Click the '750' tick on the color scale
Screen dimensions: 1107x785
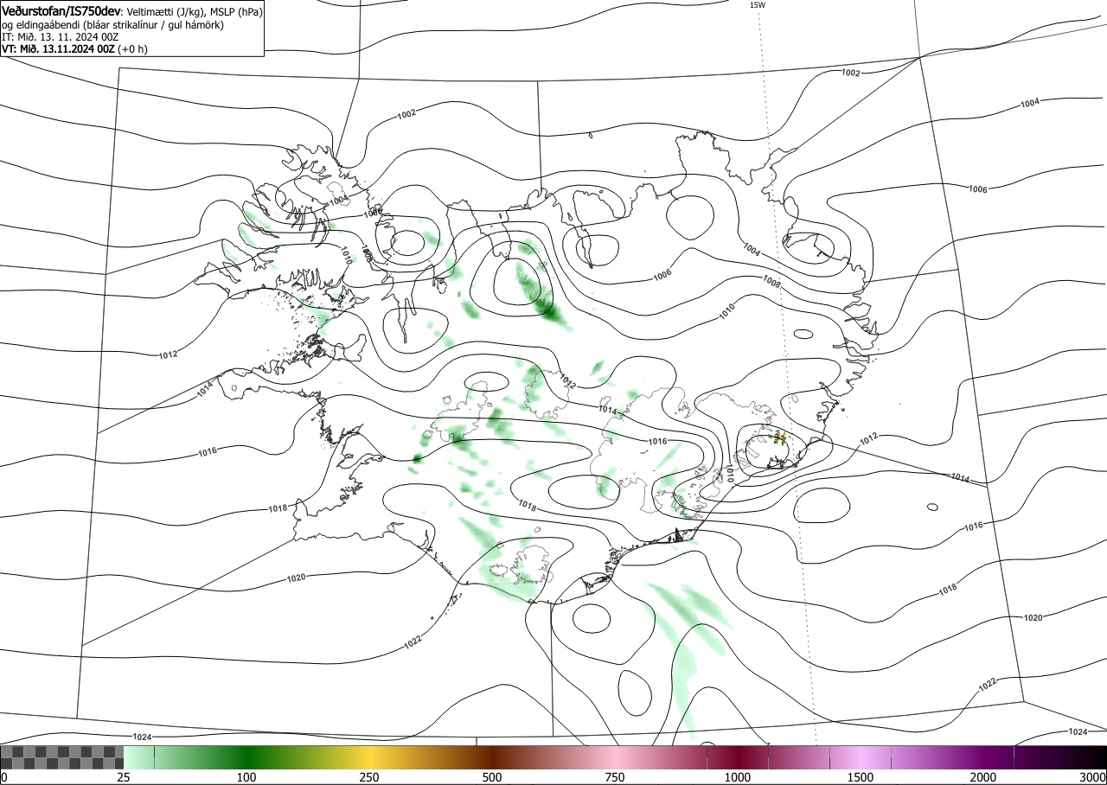(x=615, y=777)
